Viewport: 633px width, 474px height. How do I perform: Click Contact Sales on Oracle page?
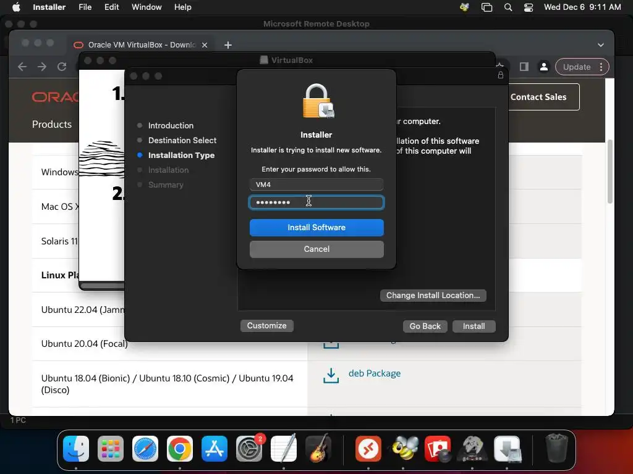tap(538, 97)
